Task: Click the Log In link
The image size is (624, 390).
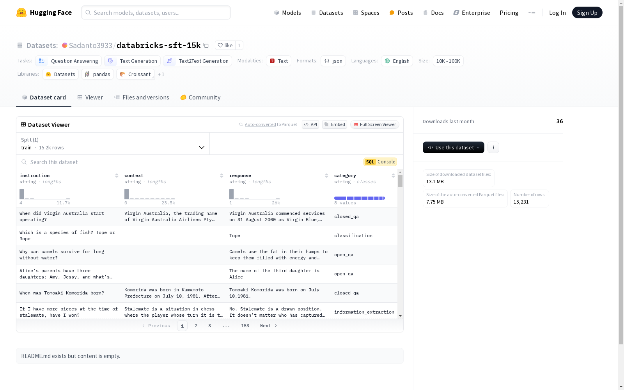Action: pyautogui.click(x=557, y=12)
